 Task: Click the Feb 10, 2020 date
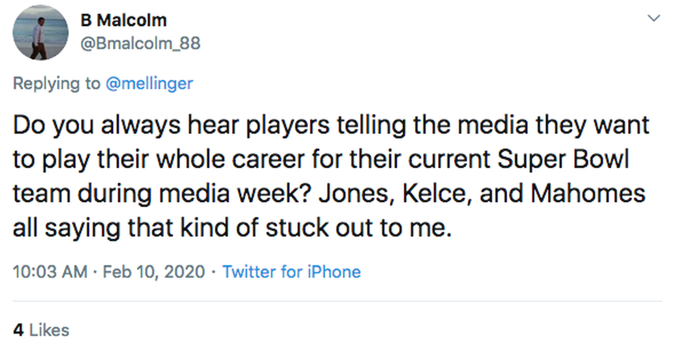click(154, 272)
